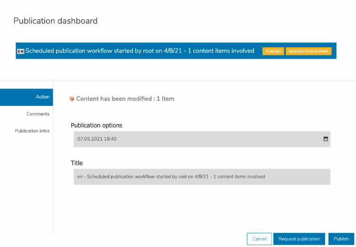Cancel the publication dialog
The image size is (356, 247).
click(x=259, y=239)
